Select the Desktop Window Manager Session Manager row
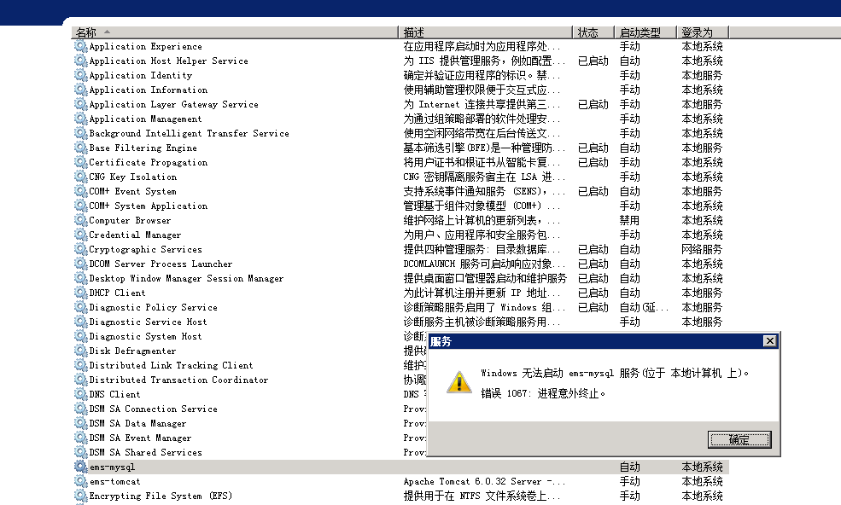 (x=400, y=278)
